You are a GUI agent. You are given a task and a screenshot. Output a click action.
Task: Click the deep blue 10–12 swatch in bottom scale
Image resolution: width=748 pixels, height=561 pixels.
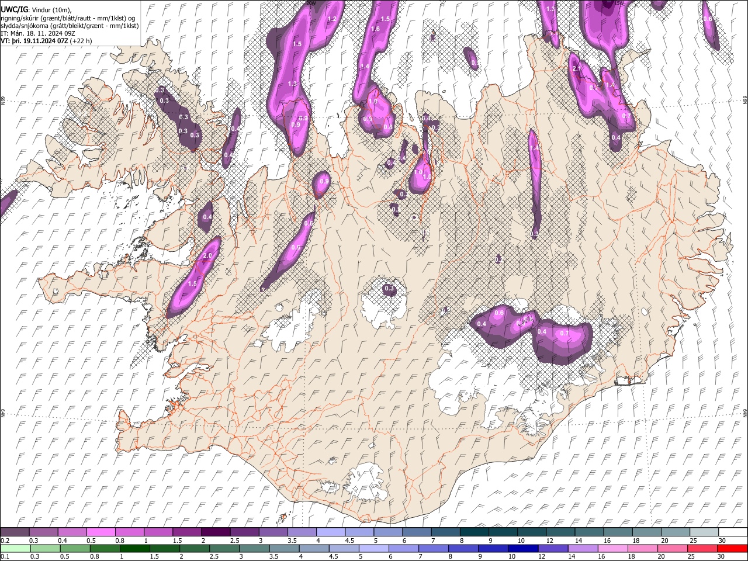[524, 548]
